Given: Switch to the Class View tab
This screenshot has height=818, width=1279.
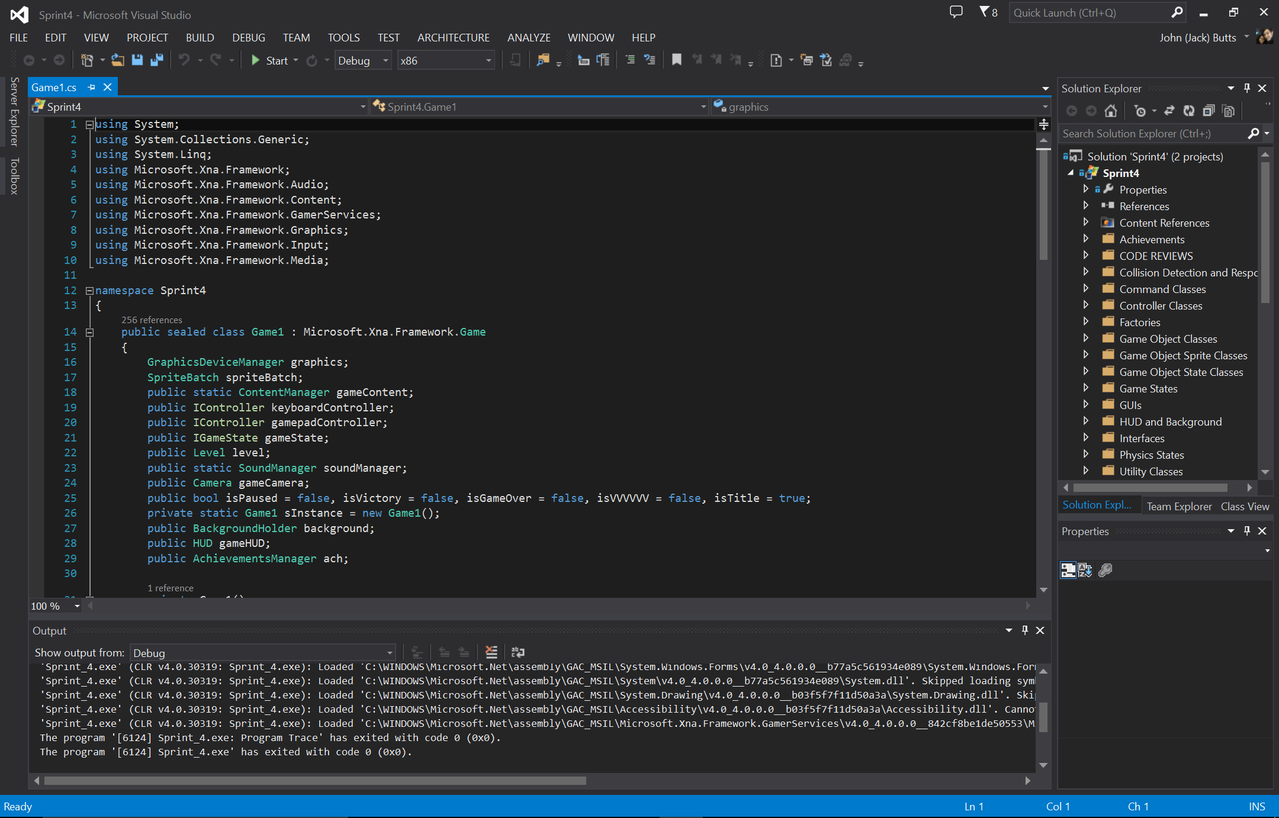Looking at the screenshot, I should (1245, 506).
